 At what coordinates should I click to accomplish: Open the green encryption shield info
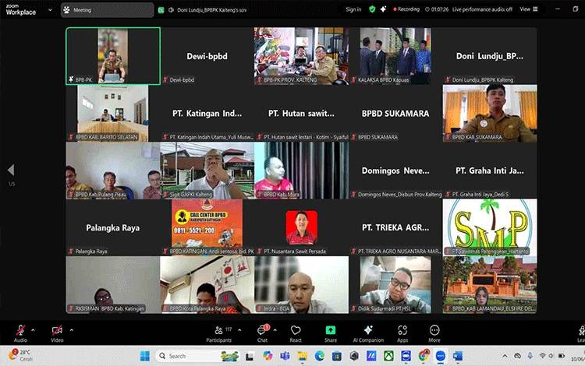pos(372,9)
